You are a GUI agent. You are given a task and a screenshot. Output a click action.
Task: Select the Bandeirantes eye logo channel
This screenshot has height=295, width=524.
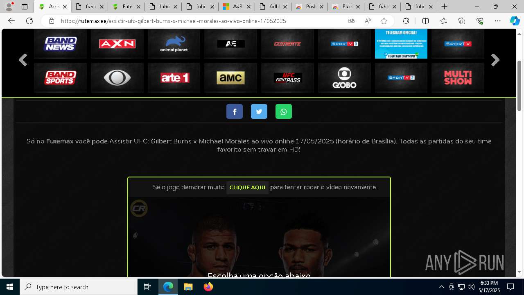click(x=117, y=77)
